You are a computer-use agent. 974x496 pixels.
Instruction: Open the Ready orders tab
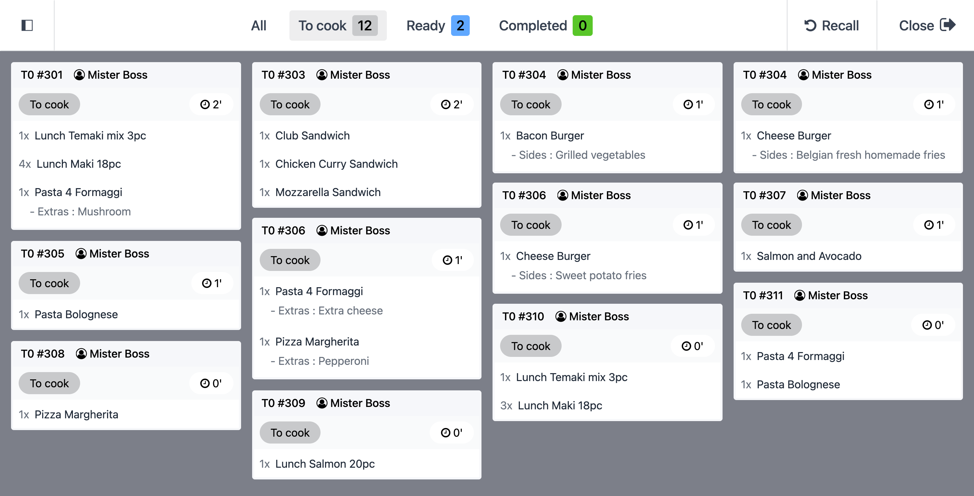click(x=438, y=26)
